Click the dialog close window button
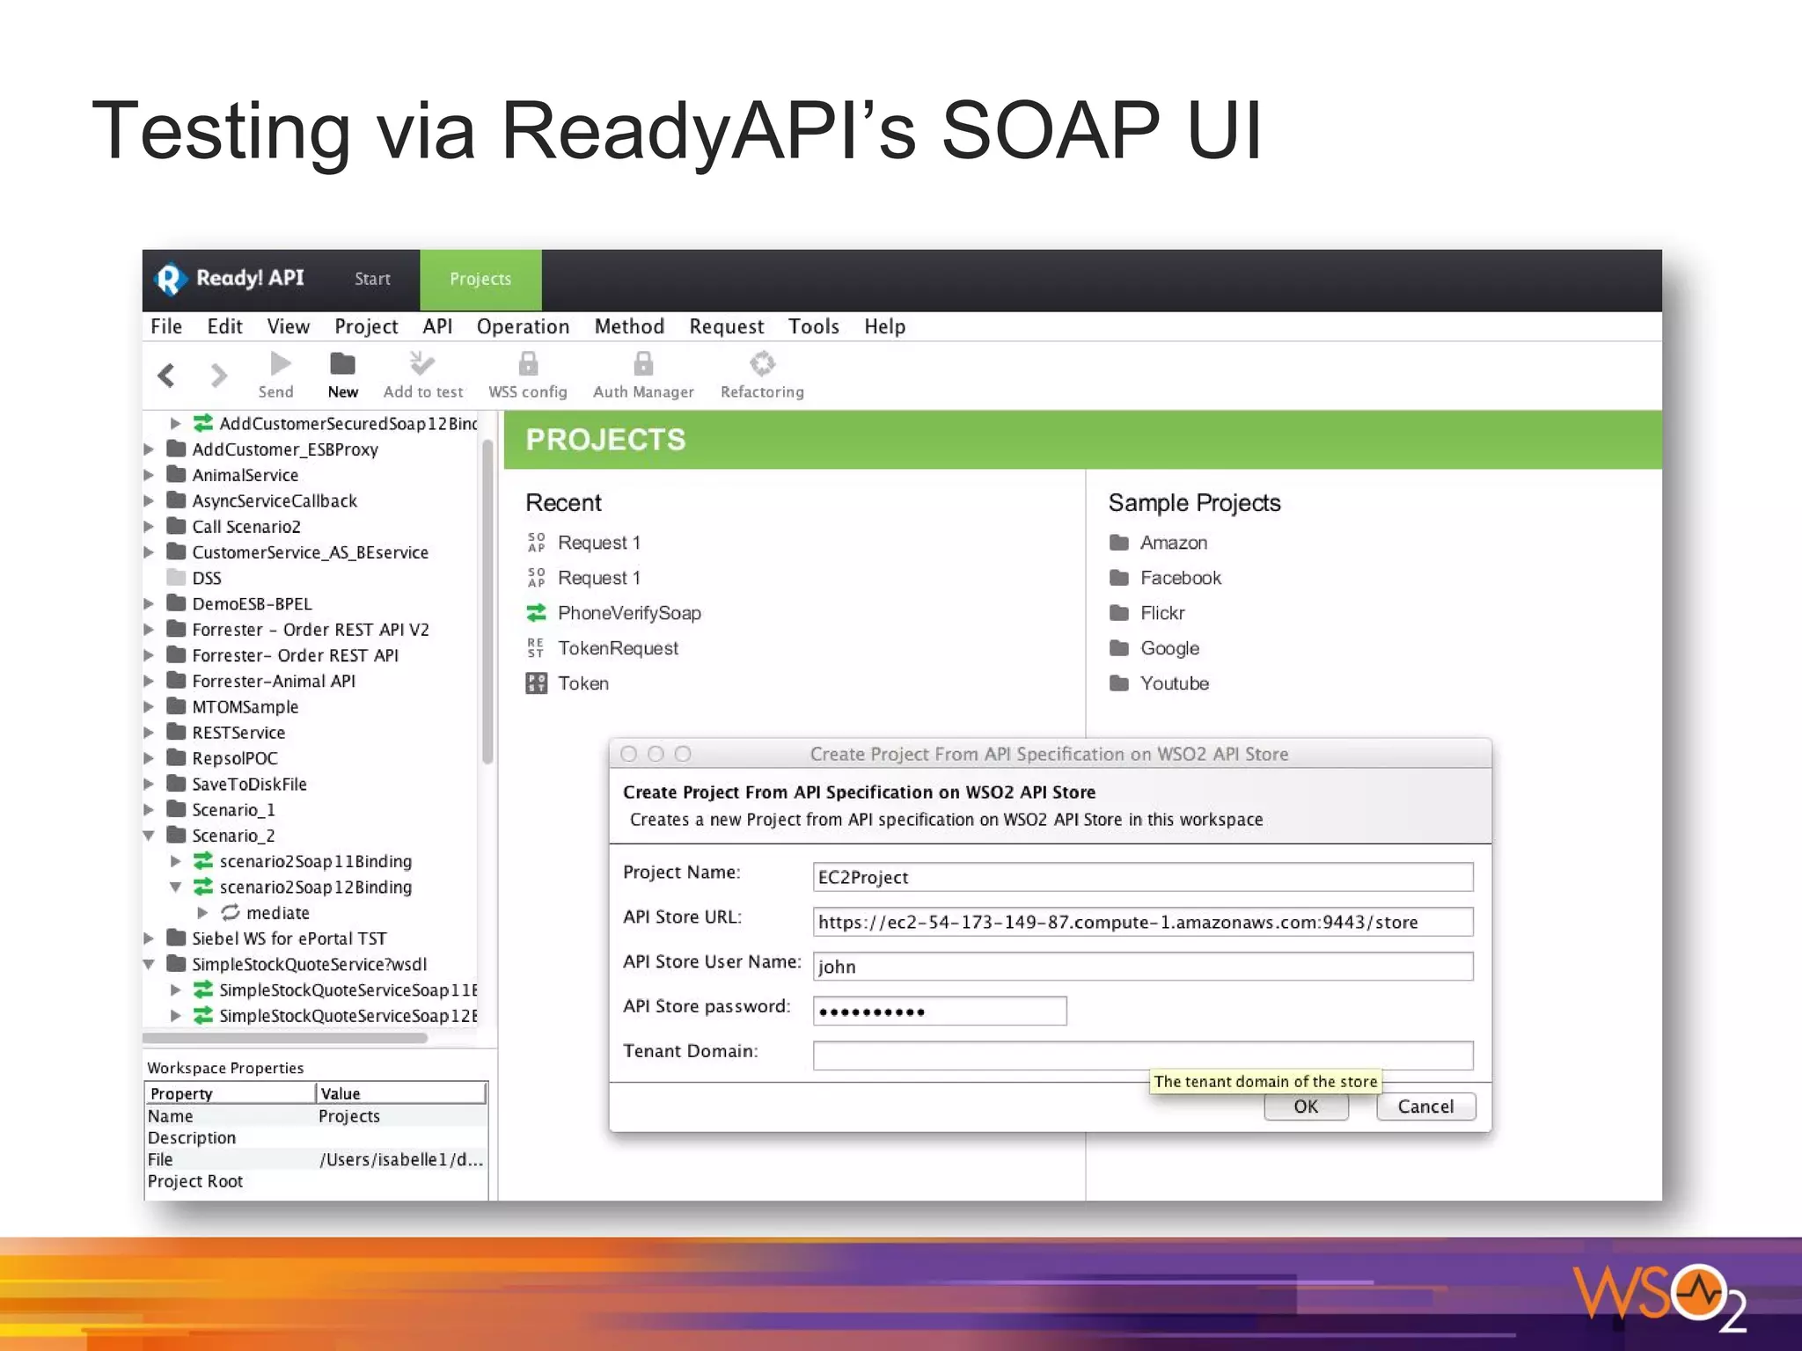The width and height of the screenshot is (1802, 1351). coord(628,754)
